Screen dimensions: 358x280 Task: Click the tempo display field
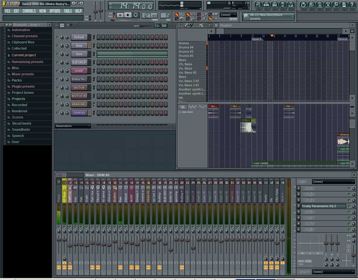[150, 15]
